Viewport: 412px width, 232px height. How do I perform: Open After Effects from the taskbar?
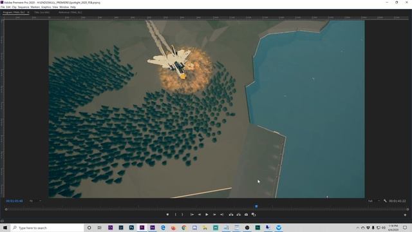pyautogui.click(x=153, y=227)
